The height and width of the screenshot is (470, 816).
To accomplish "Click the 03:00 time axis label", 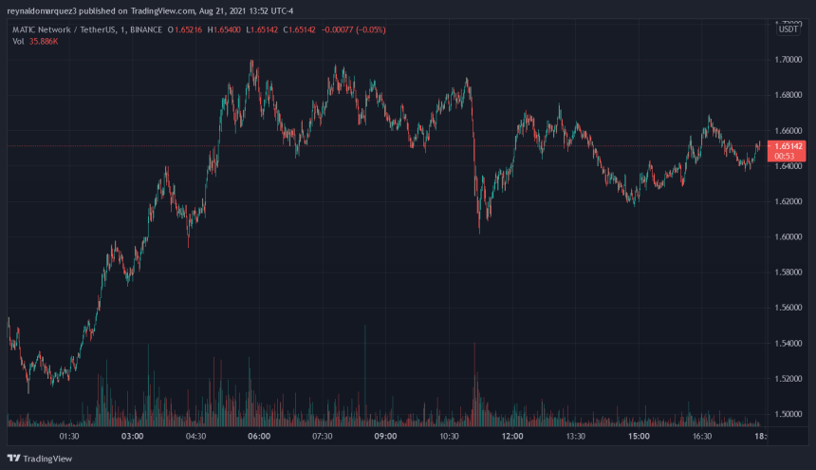I will click(x=132, y=436).
